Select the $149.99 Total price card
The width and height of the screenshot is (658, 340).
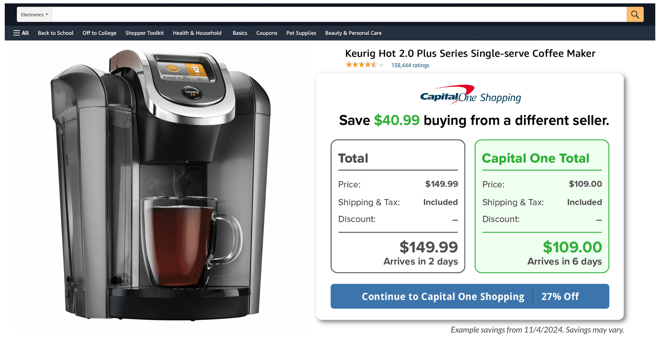pyautogui.click(x=397, y=206)
